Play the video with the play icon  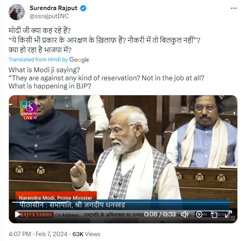pyautogui.click(x=17, y=214)
